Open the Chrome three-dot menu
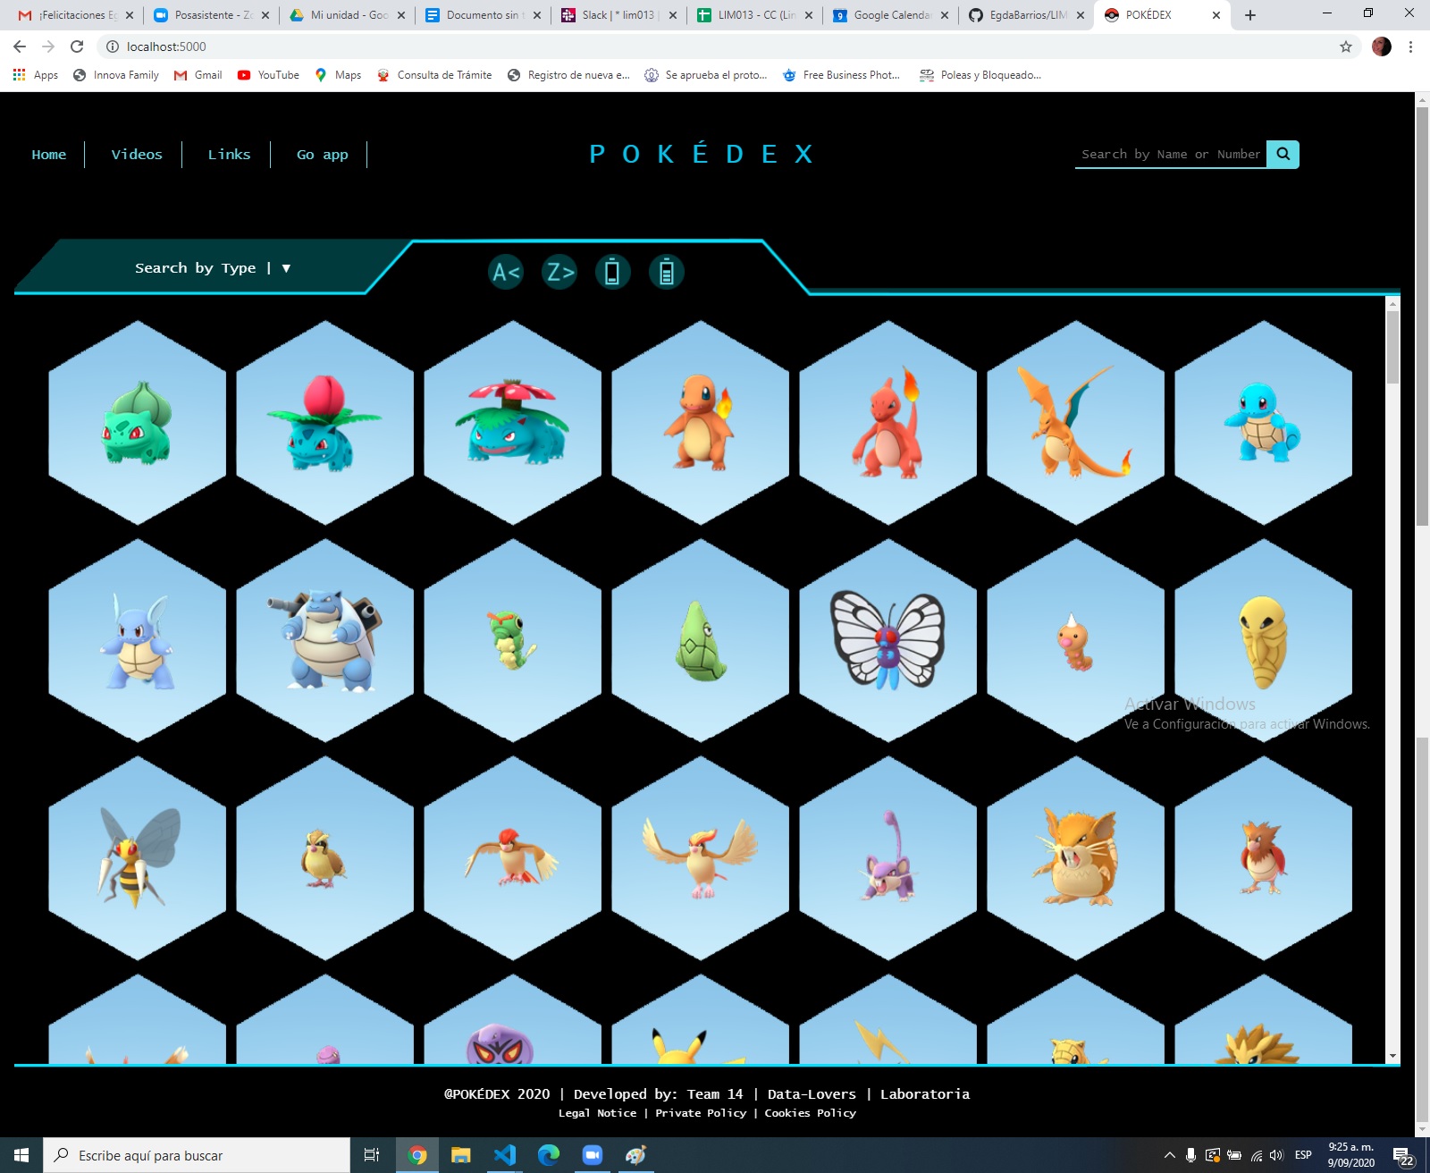 [x=1410, y=46]
